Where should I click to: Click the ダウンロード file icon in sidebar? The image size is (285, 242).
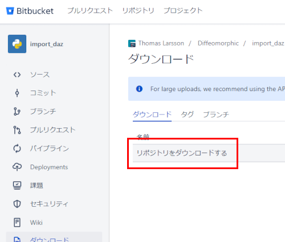[x=17, y=239]
